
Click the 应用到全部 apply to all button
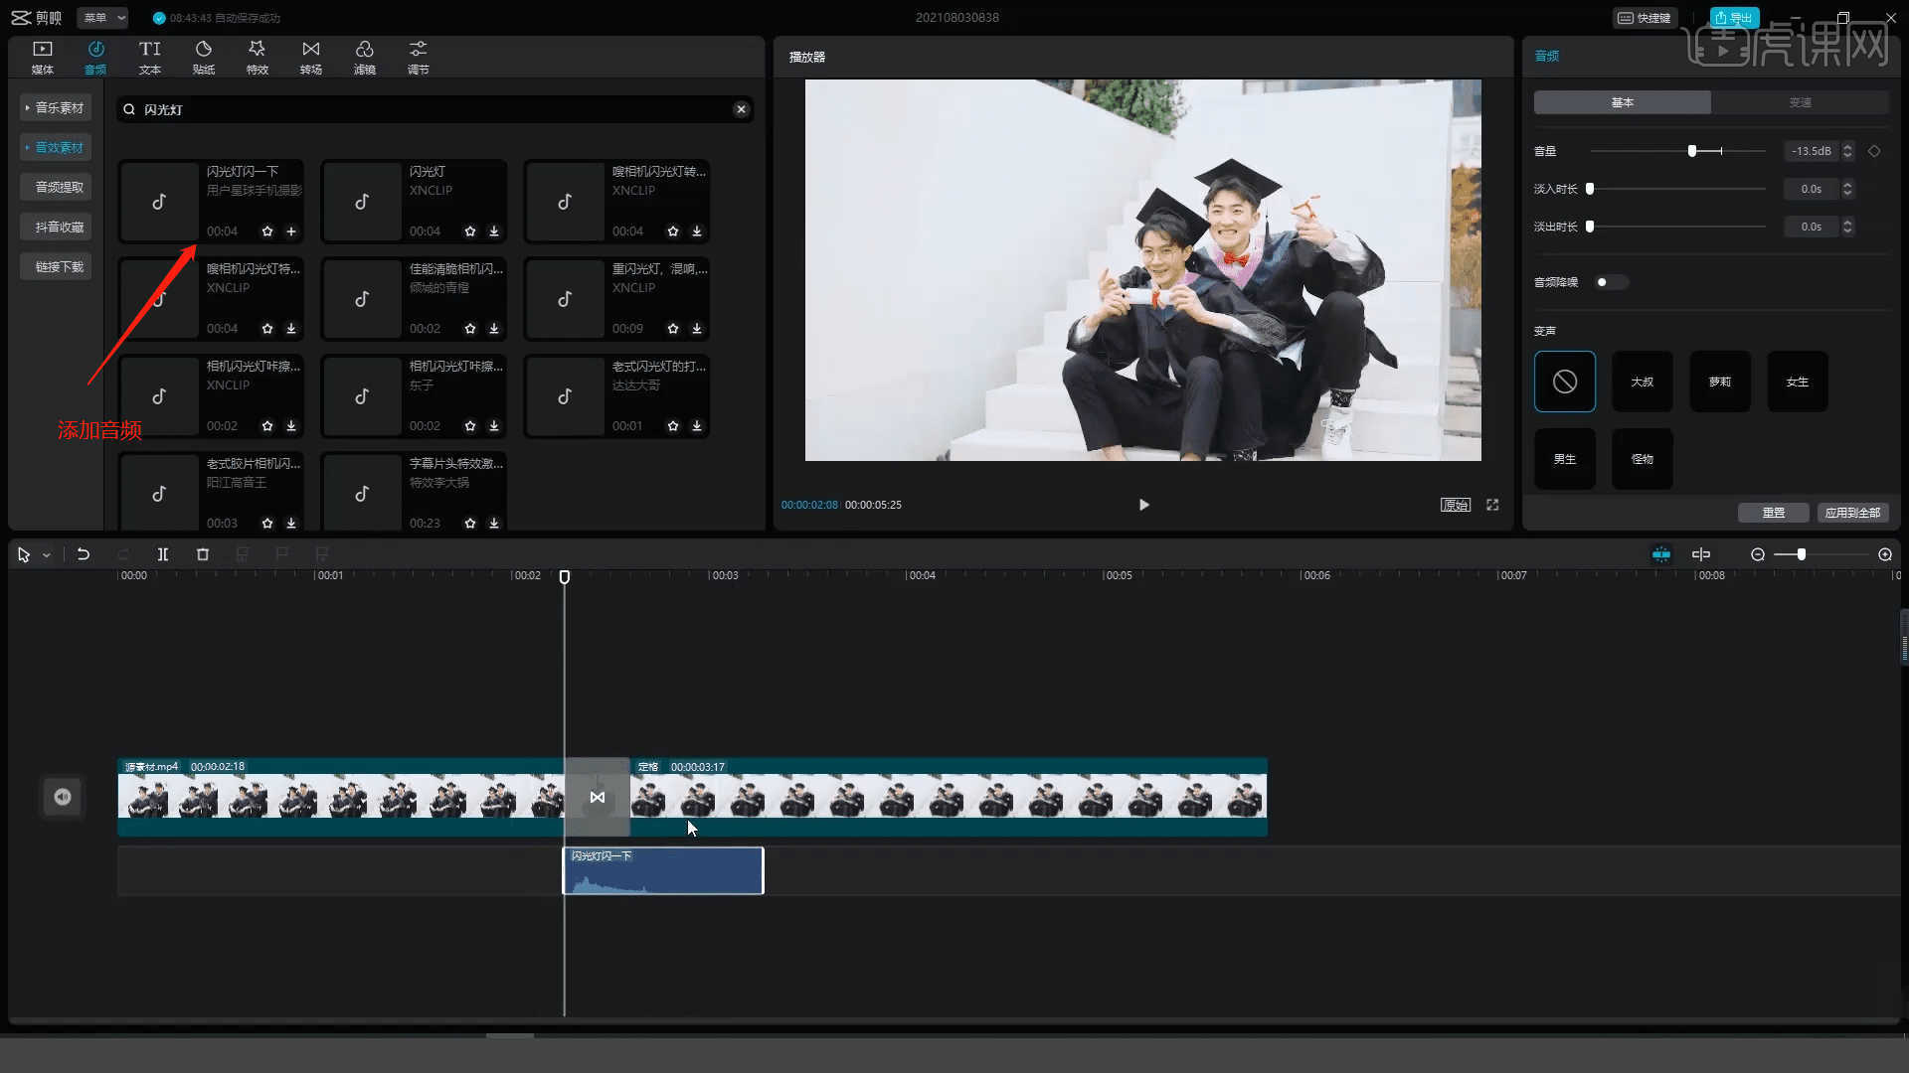click(1852, 513)
